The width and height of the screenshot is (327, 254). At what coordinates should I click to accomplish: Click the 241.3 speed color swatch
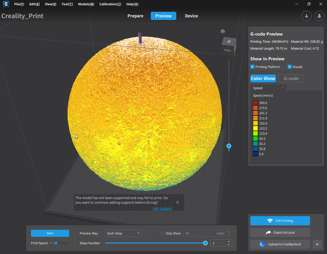pyautogui.click(x=255, y=113)
